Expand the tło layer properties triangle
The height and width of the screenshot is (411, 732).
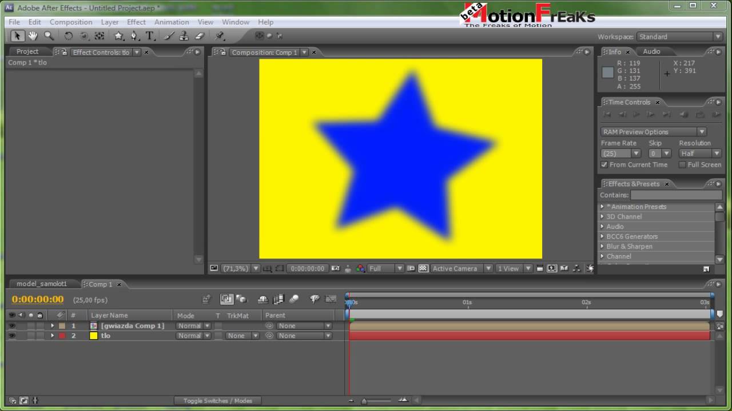click(52, 336)
